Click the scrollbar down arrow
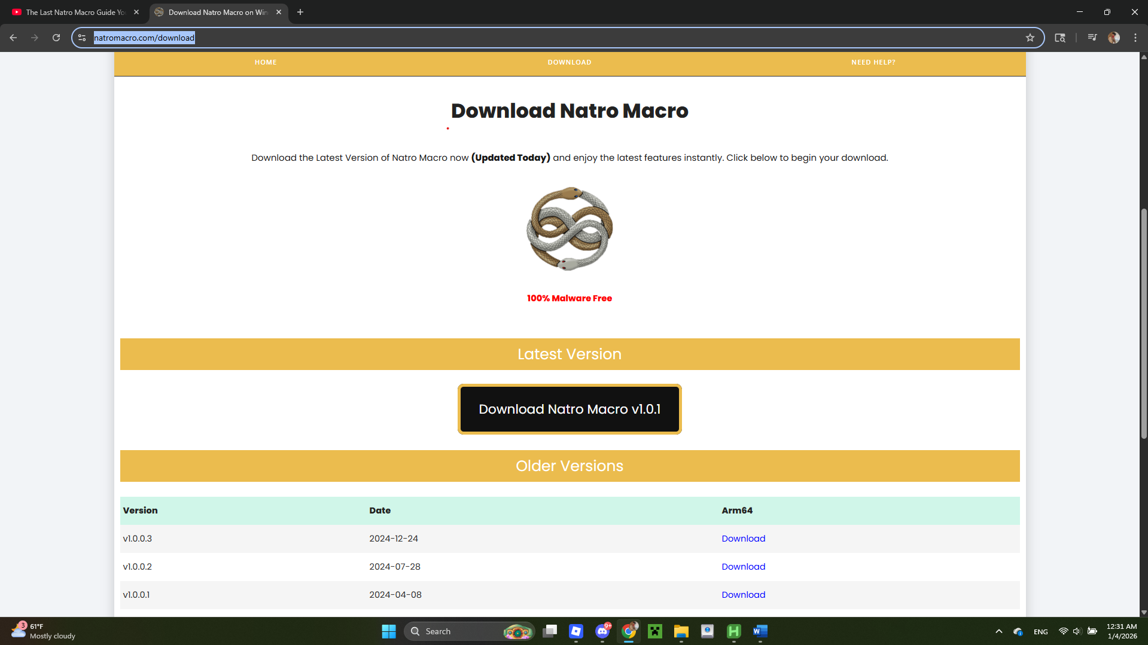 (1144, 612)
